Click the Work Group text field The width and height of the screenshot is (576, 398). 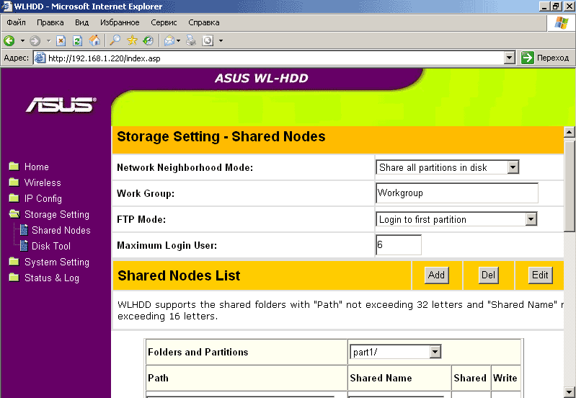pyautogui.click(x=457, y=193)
